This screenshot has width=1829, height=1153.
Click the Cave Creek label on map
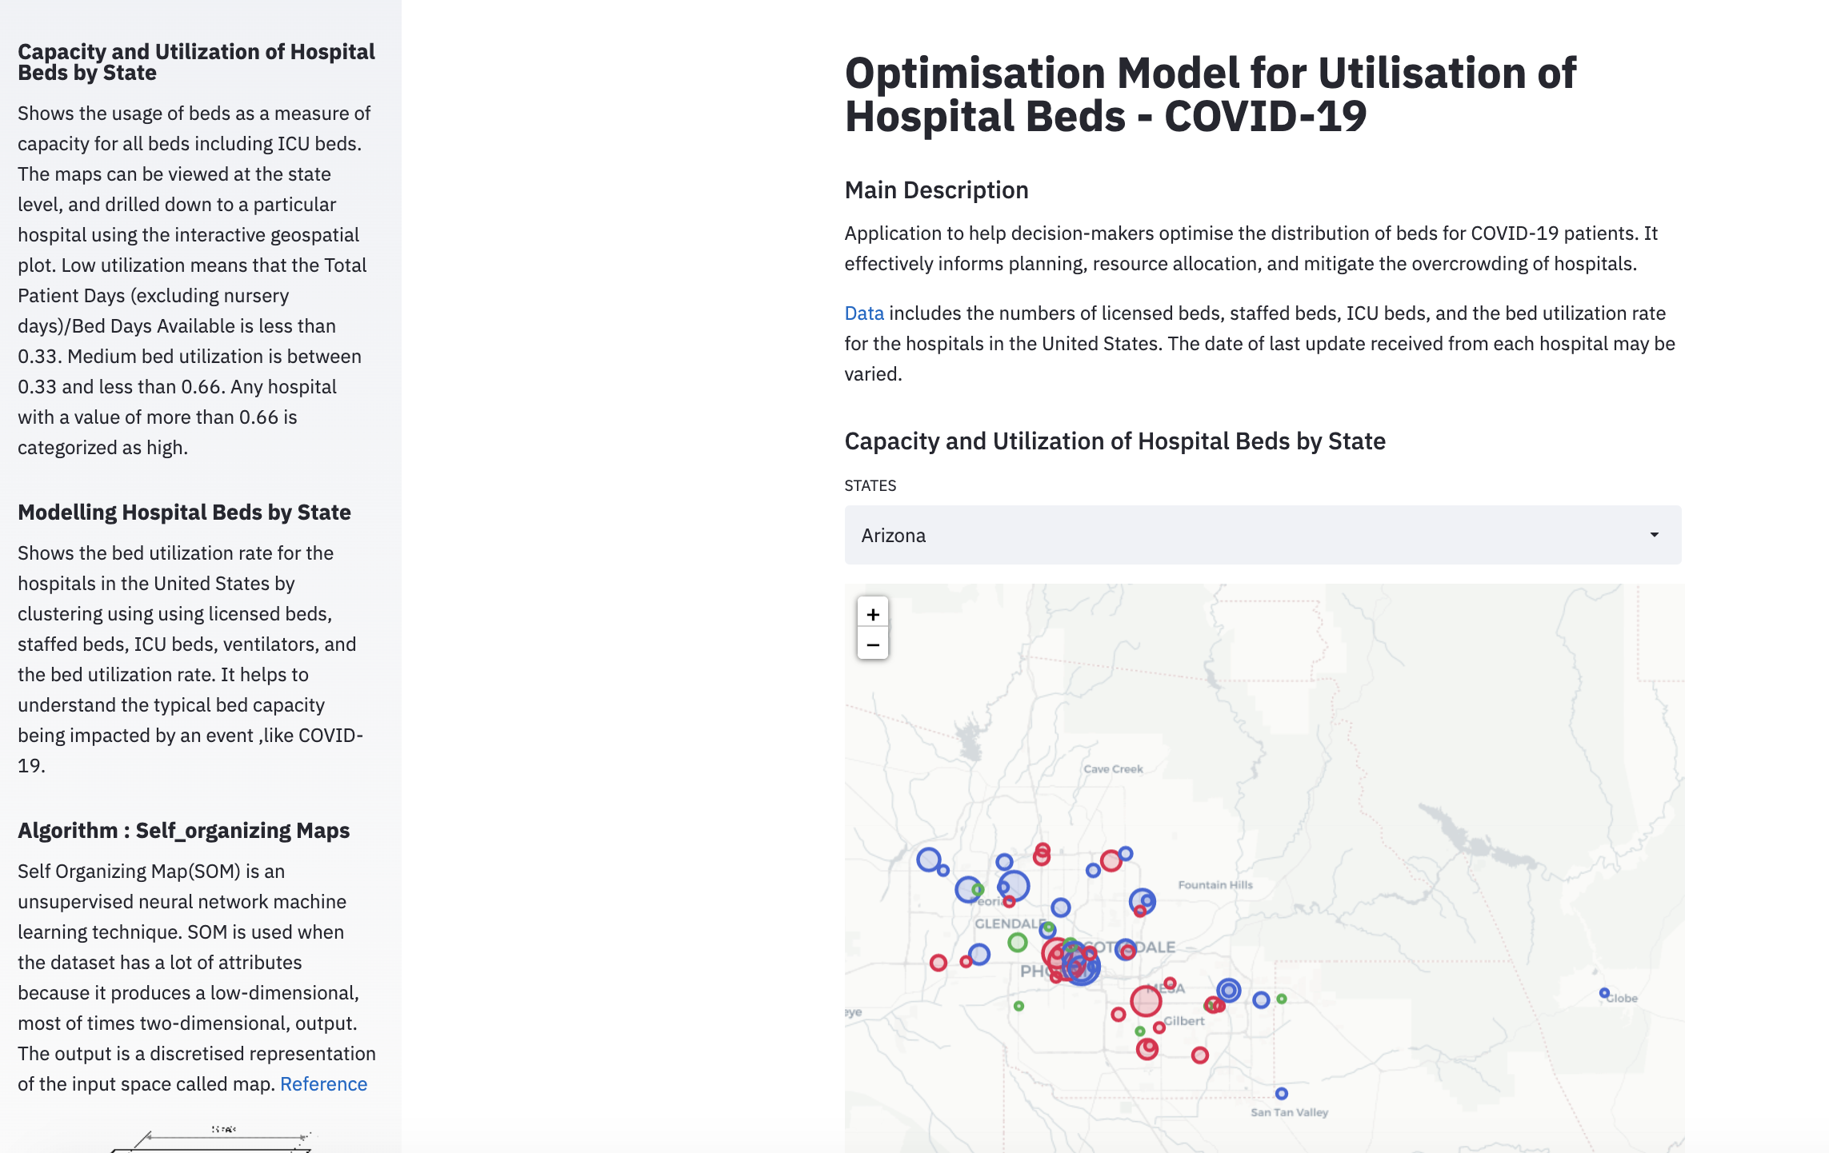click(1113, 769)
